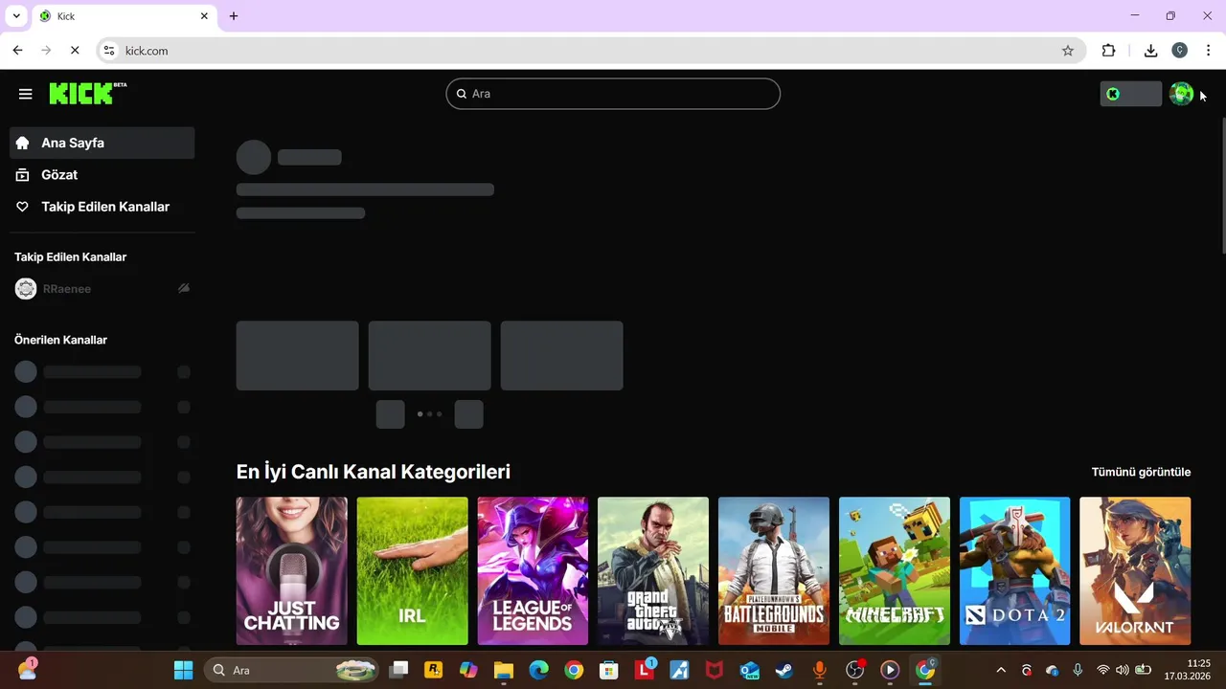Image resolution: width=1226 pixels, height=689 pixels.
Task: Open Takip Edilen Kanallar menu item
Action: coord(102,207)
